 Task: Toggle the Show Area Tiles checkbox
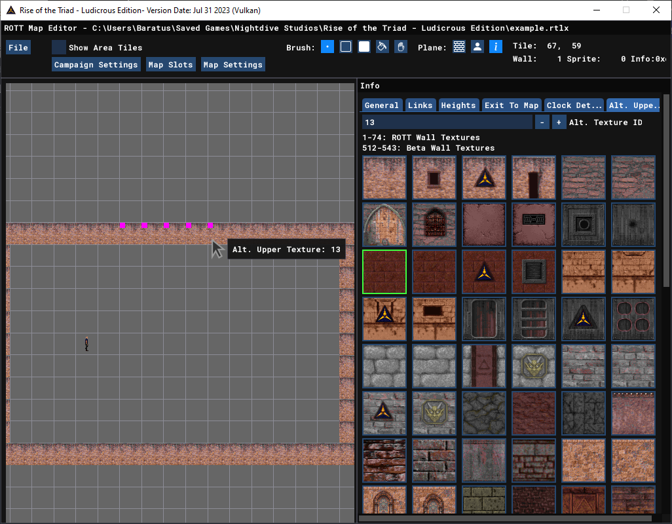(x=59, y=48)
